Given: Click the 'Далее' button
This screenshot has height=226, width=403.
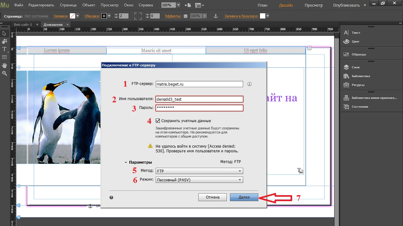Looking at the screenshot, I should point(244,197).
